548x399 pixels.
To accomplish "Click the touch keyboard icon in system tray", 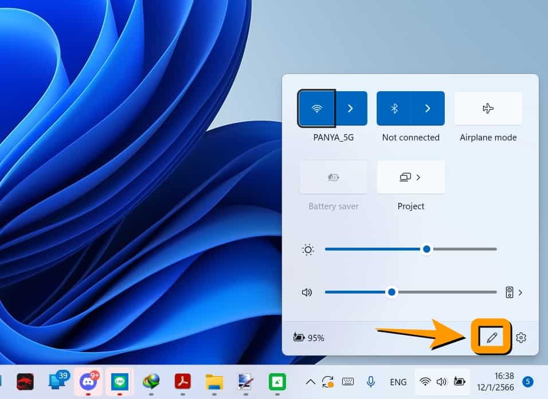I will pos(348,382).
